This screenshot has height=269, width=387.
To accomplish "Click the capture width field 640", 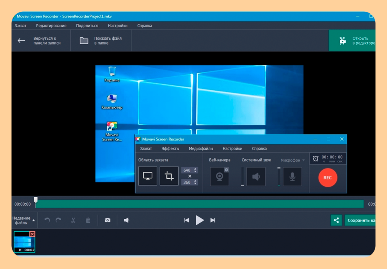I will point(187,170).
